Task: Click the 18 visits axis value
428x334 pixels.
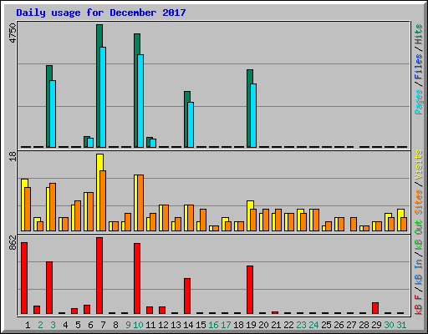Action: pos(13,156)
